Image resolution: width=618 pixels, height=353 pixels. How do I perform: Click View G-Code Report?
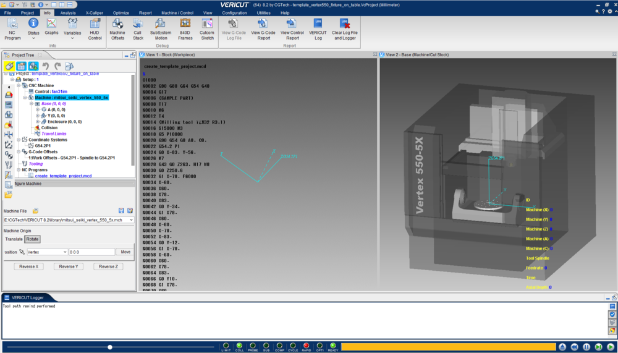[x=263, y=29]
